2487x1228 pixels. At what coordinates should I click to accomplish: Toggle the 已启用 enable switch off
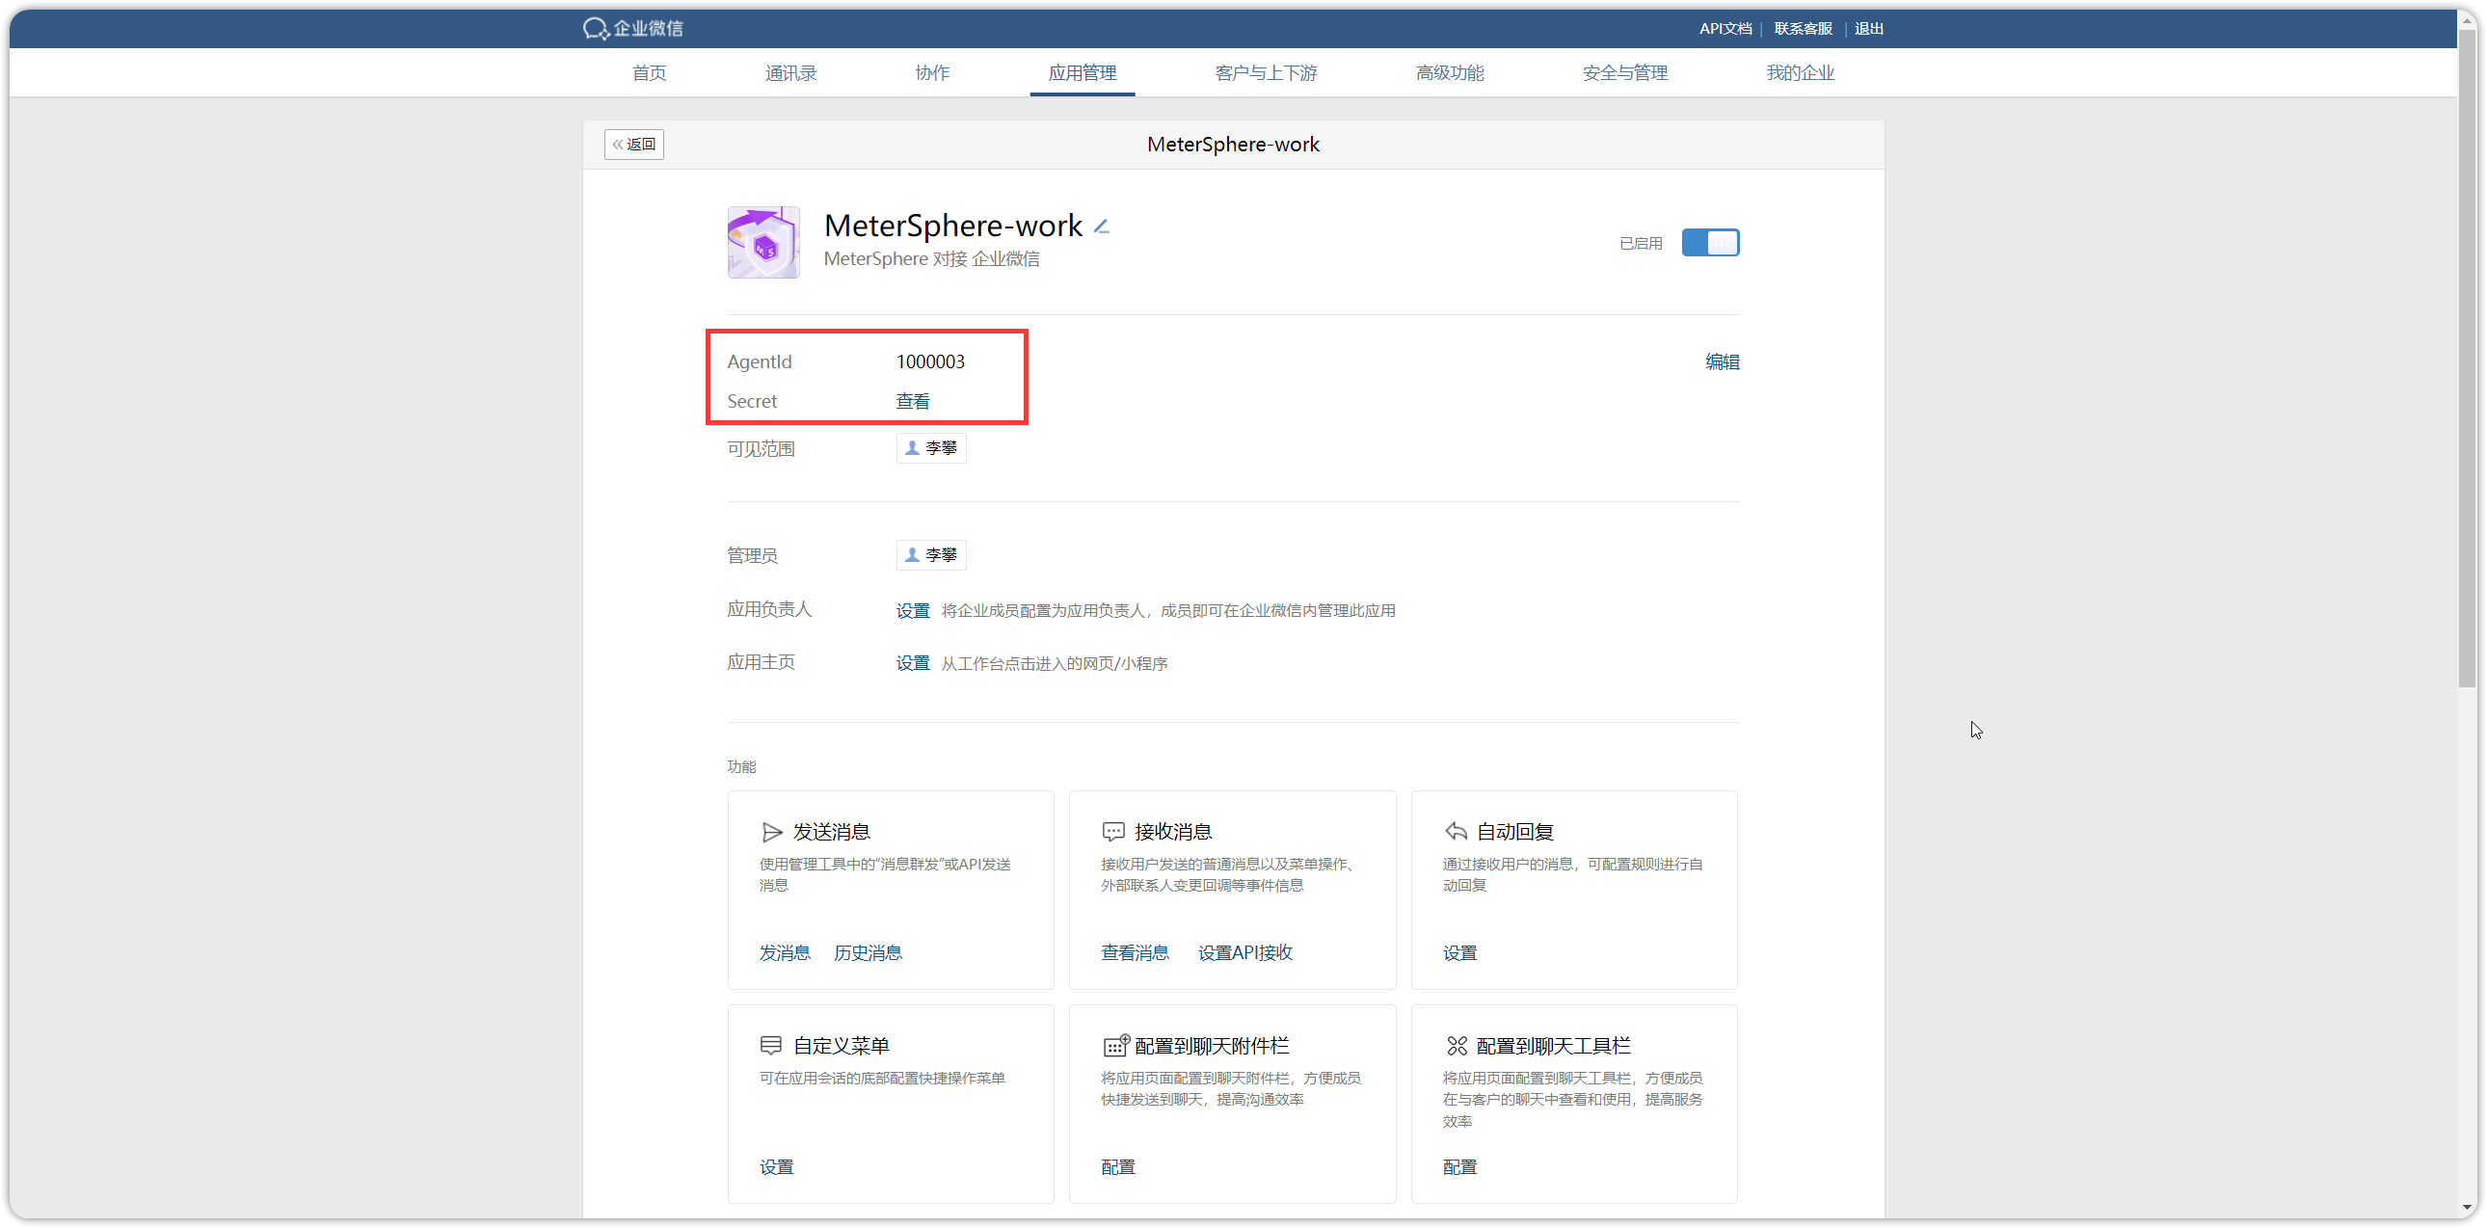coord(1710,242)
